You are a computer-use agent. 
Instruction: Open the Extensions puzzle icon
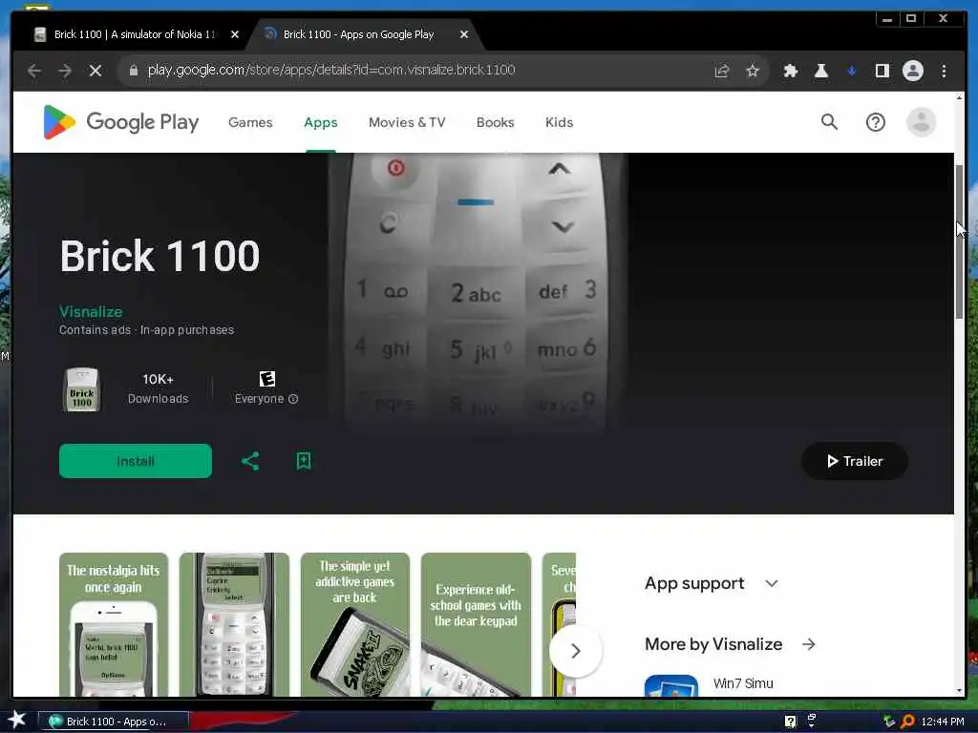click(x=790, y=71)
